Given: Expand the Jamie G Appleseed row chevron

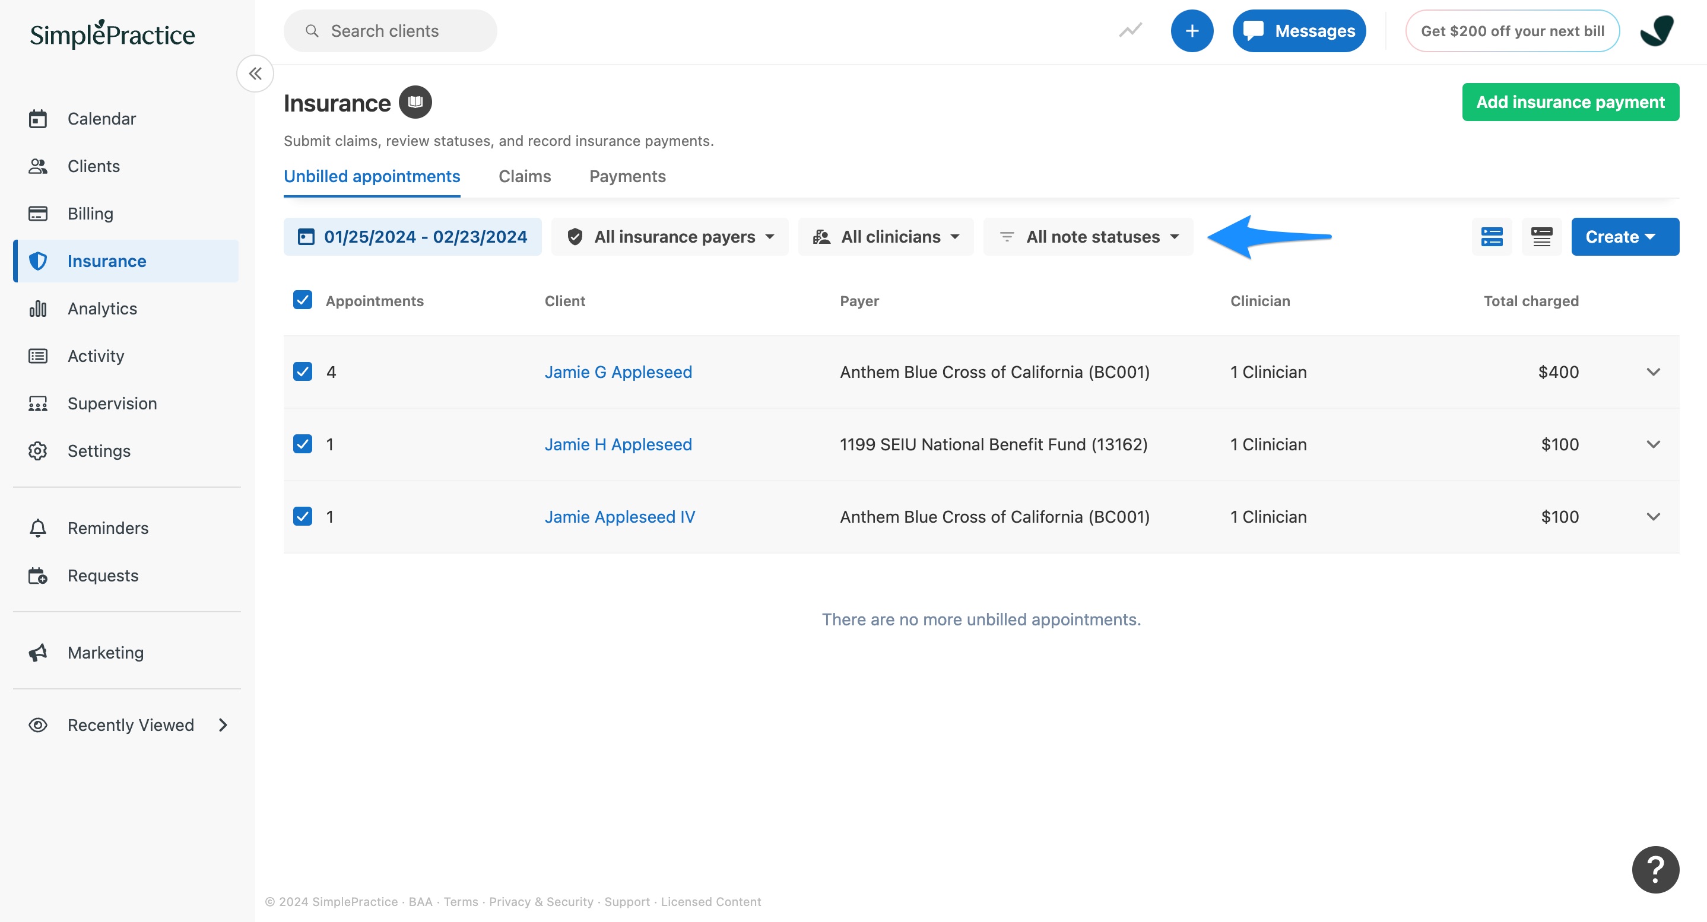Looking at the screenshot, I should (1654, 371).
